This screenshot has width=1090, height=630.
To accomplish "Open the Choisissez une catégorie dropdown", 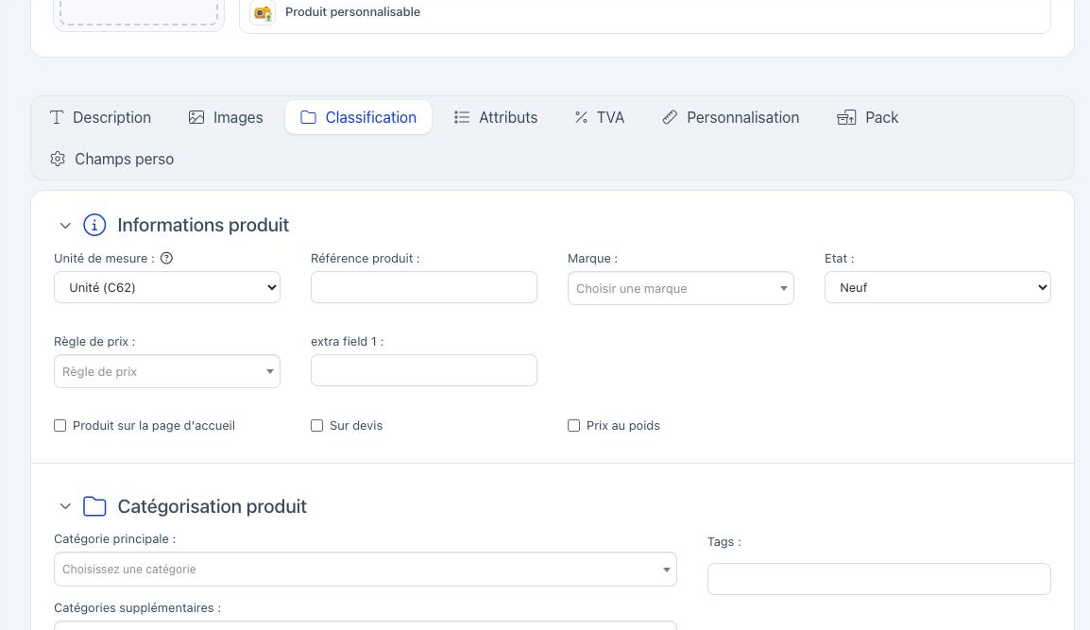I will [366, 569].
